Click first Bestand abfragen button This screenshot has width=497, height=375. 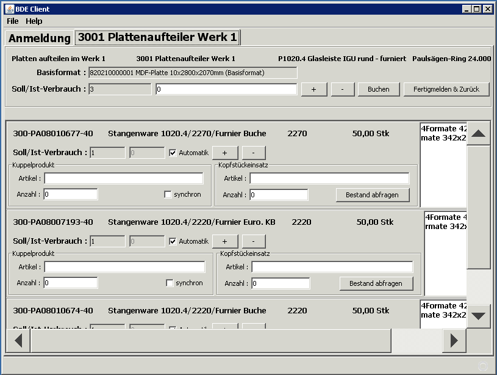[372, 195]
